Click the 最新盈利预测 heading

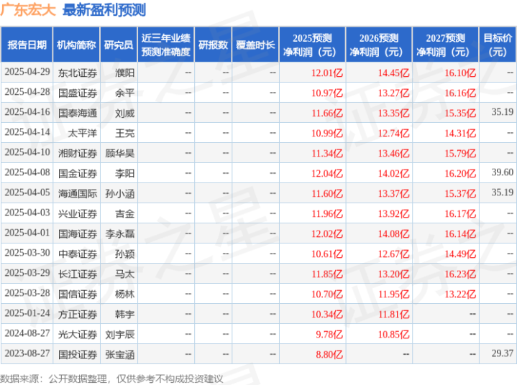pyautogui.click(x=104, y=10)
